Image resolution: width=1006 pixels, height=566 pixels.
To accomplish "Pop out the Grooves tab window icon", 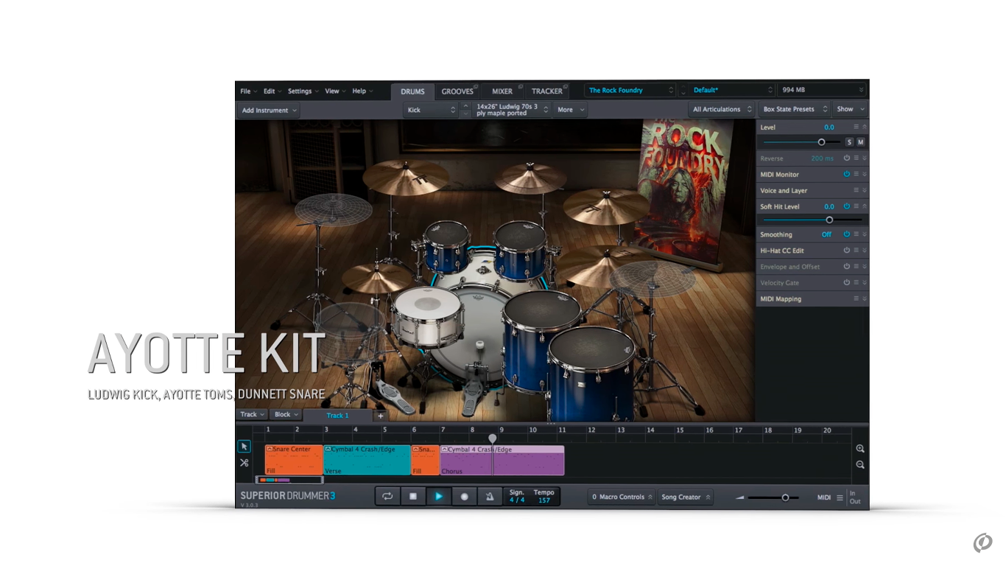I will pos(476,86).
